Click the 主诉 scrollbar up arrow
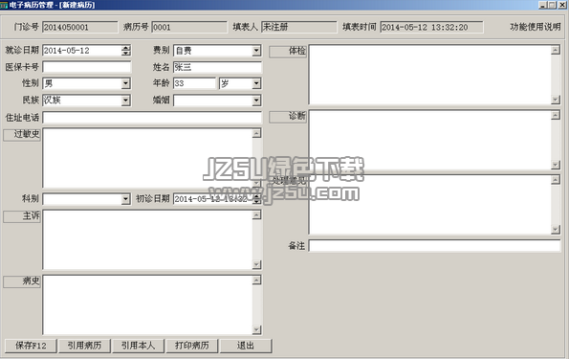 256,215
